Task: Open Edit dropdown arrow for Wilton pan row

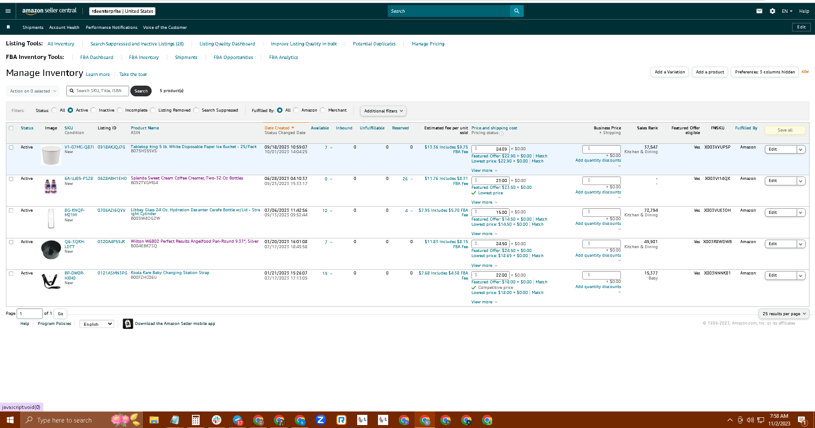Action: [801, 244]
